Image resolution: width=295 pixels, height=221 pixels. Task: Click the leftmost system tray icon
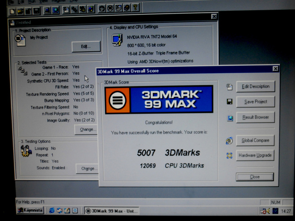[263, 211]
